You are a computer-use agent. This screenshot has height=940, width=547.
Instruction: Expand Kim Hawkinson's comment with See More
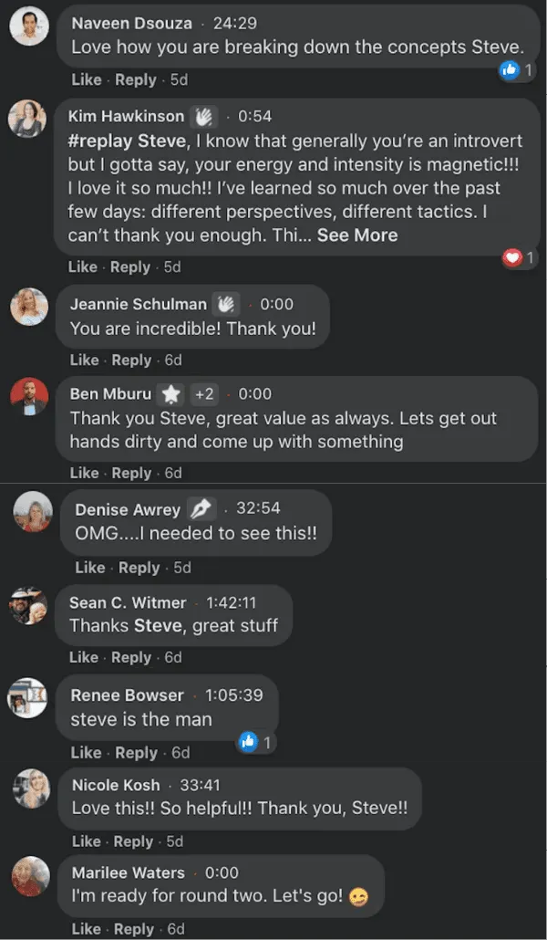[357, 235]
